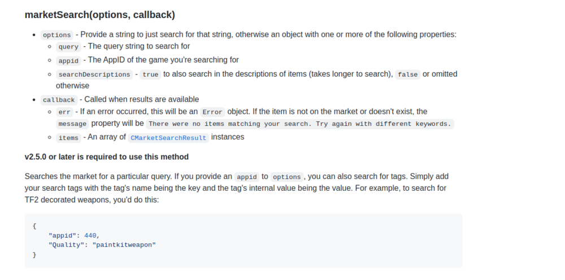Click the "false" inline code value
This screenshot has height=280, width=565.
pos(407,75)
